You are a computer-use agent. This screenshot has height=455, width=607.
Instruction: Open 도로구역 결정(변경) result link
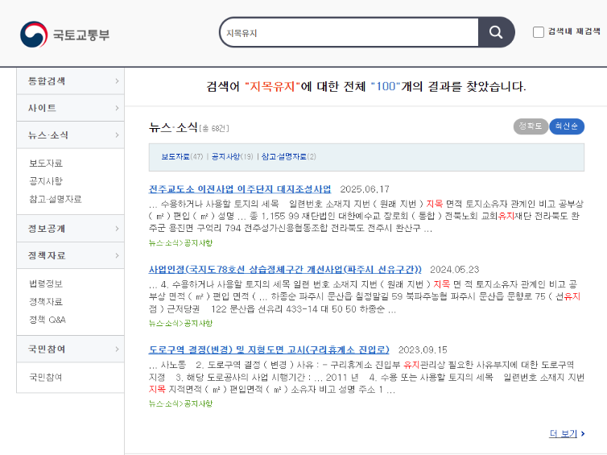click(x=269, y=350)
